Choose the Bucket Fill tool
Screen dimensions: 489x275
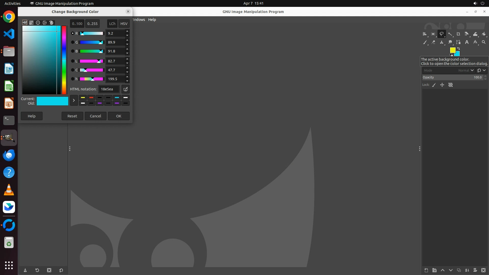[484, 34]
